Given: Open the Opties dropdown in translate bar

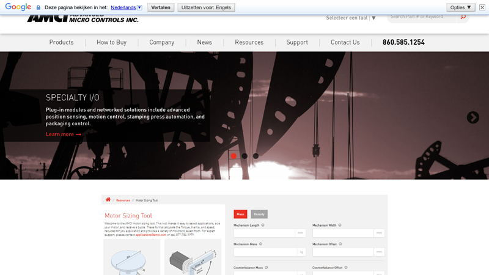Looking at the screenshot, I should (x=460, y=7).
